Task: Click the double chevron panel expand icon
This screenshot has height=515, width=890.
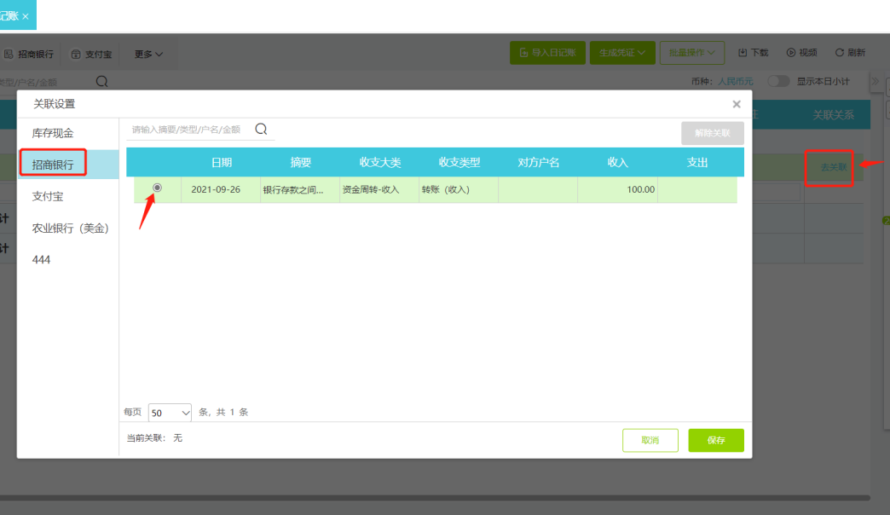Action: coord(876,81)
